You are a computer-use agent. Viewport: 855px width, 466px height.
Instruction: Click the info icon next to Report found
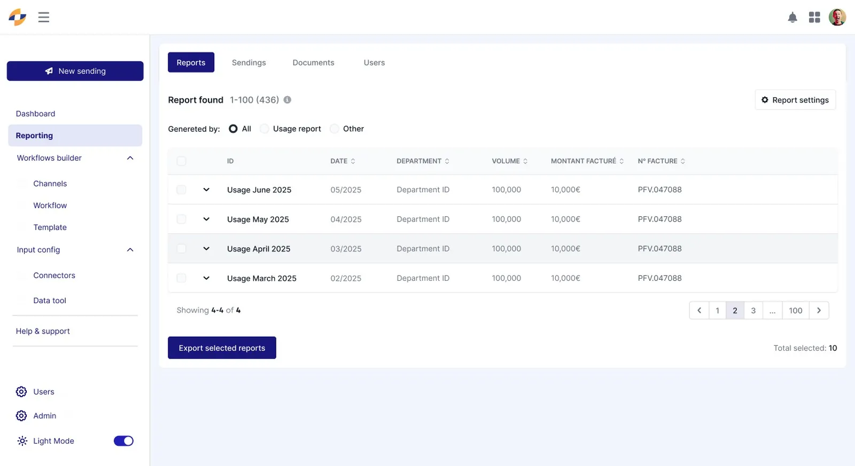coord(287,100)
